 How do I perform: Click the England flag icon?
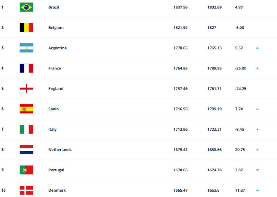coord(26,89)
